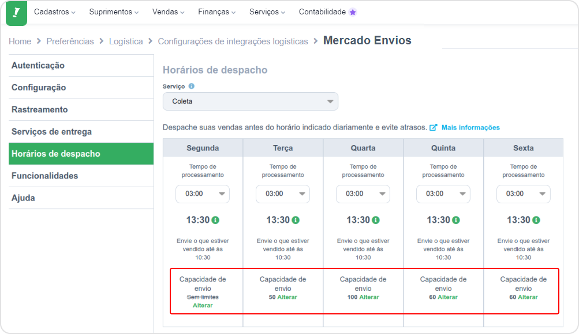This screenshot has height=334, width=579.
Task: Click Alterar under Segunda shipping capacity
Action: [x=203, y=305]
